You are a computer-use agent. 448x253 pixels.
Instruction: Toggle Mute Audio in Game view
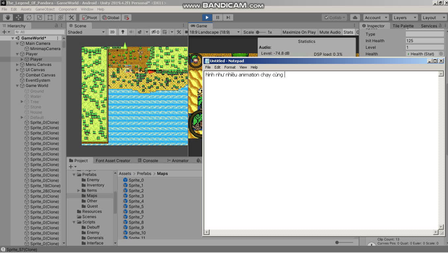[330, 32]
